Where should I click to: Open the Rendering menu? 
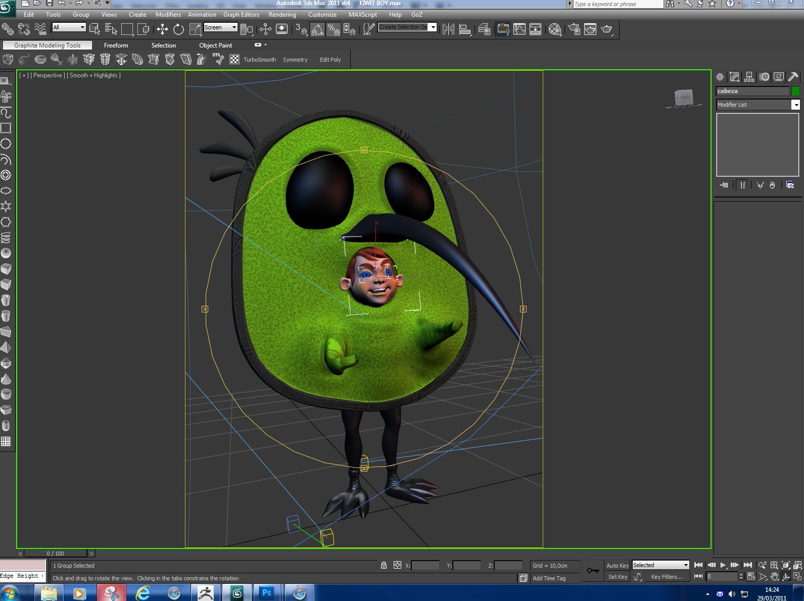click(282, 15)
